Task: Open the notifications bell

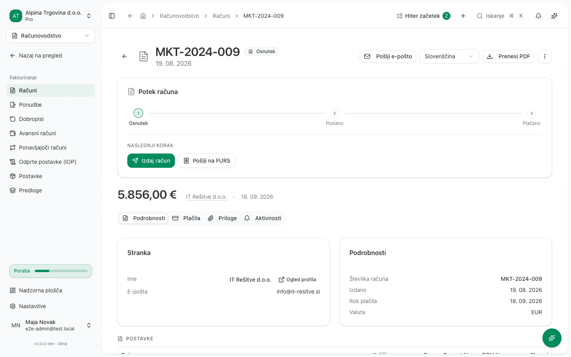Action: [538, 16]
